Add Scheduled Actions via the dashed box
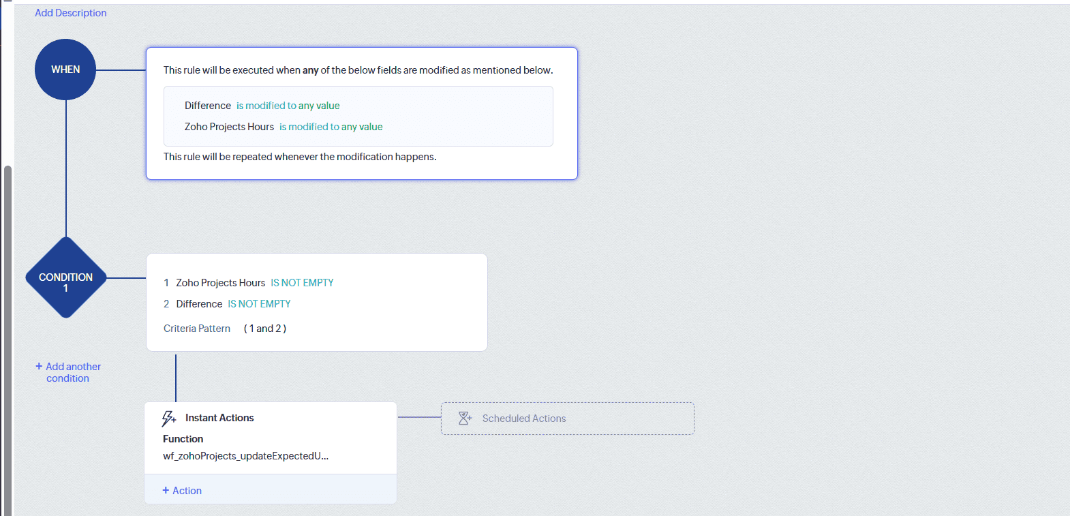The height and width of the screenshot is (516, 1070). pyautogui.click(x=567, y=419)
